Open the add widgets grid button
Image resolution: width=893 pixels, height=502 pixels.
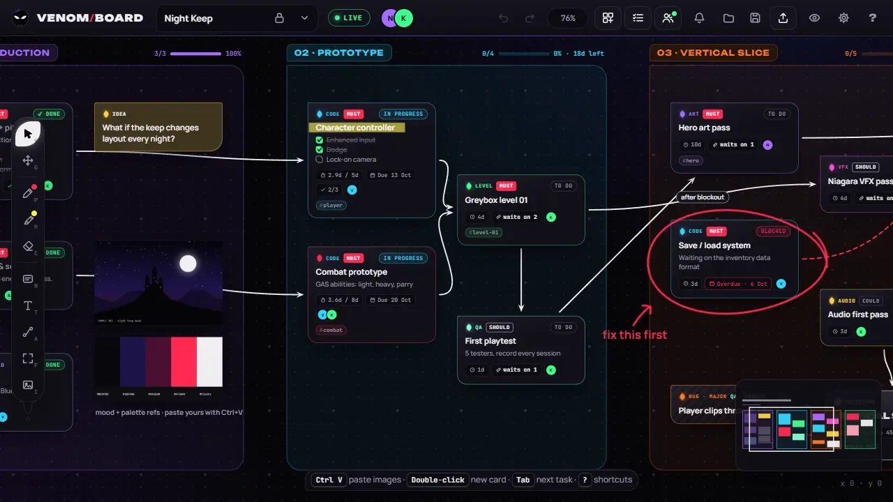point(608,18)
